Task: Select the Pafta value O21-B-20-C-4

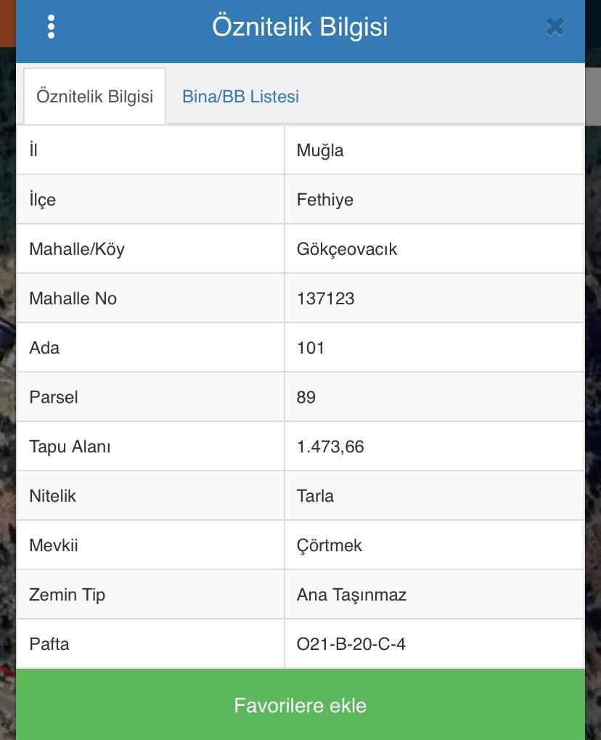Action: 351,643
